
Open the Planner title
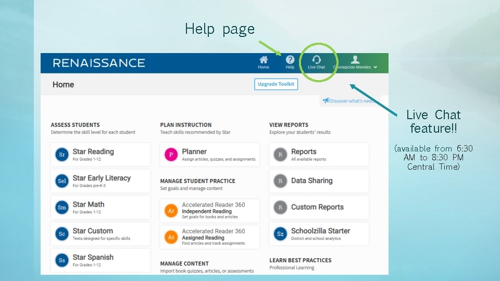point(194,151)
